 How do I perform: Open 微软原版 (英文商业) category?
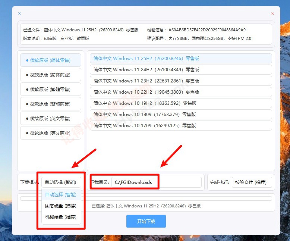click(x=51, y=133)
